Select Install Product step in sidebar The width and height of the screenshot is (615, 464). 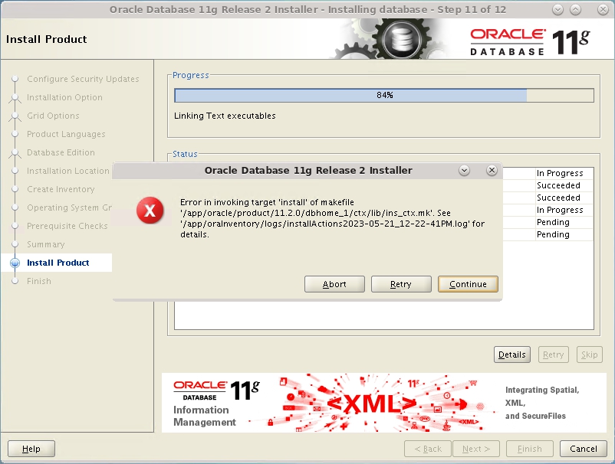click(x=58, y=263)
